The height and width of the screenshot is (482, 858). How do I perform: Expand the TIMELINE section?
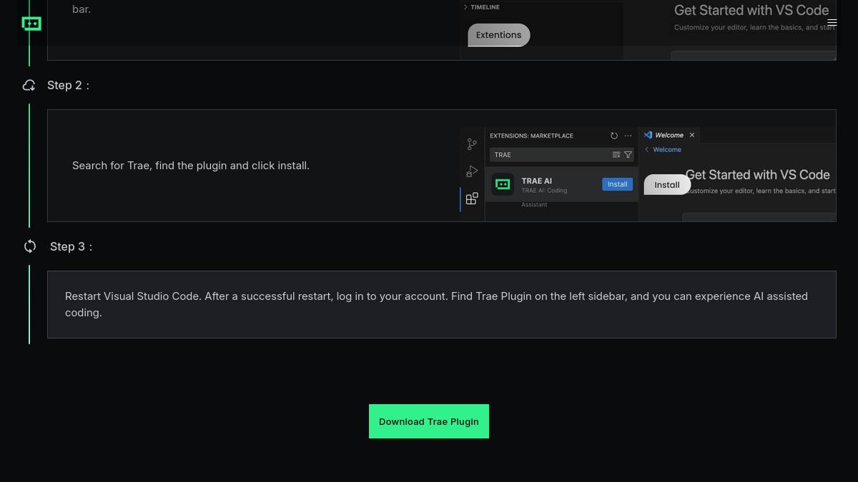tap(482, 7)
